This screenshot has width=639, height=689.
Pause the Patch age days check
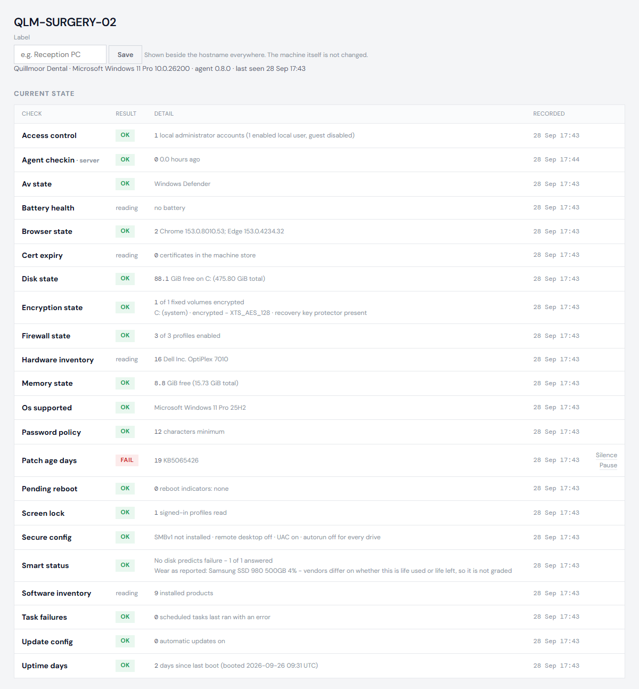pyautogui.click(x=608, y=465)
